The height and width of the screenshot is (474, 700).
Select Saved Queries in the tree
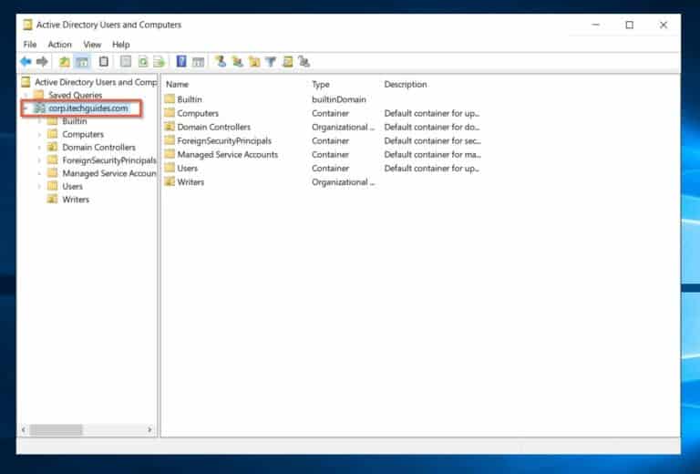(75, 95)
